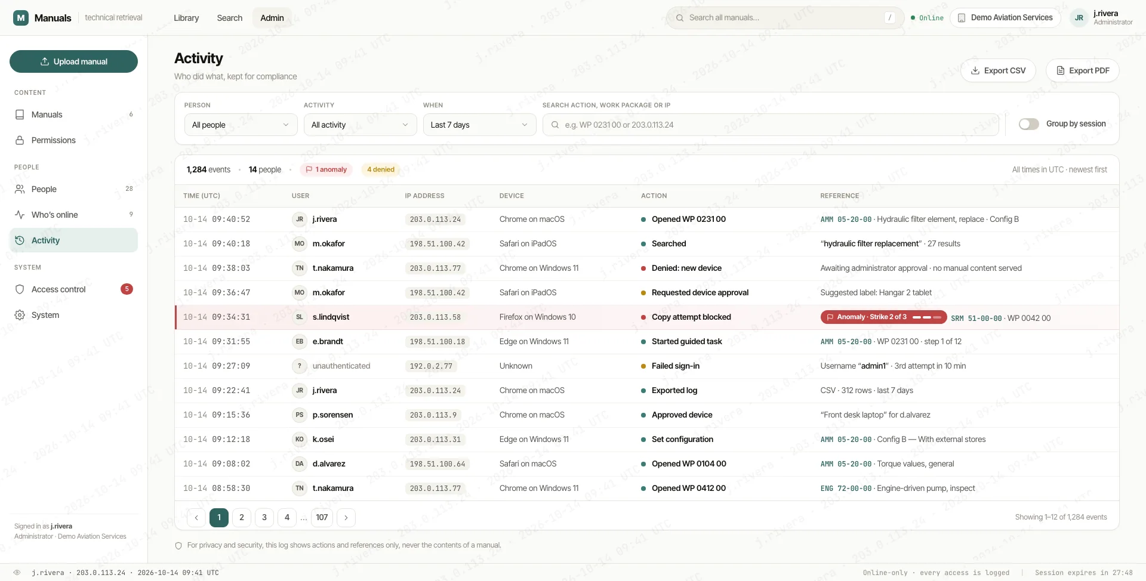Click the Search all manuals field
1146x581 pixels.
click(x=785, y=18)
